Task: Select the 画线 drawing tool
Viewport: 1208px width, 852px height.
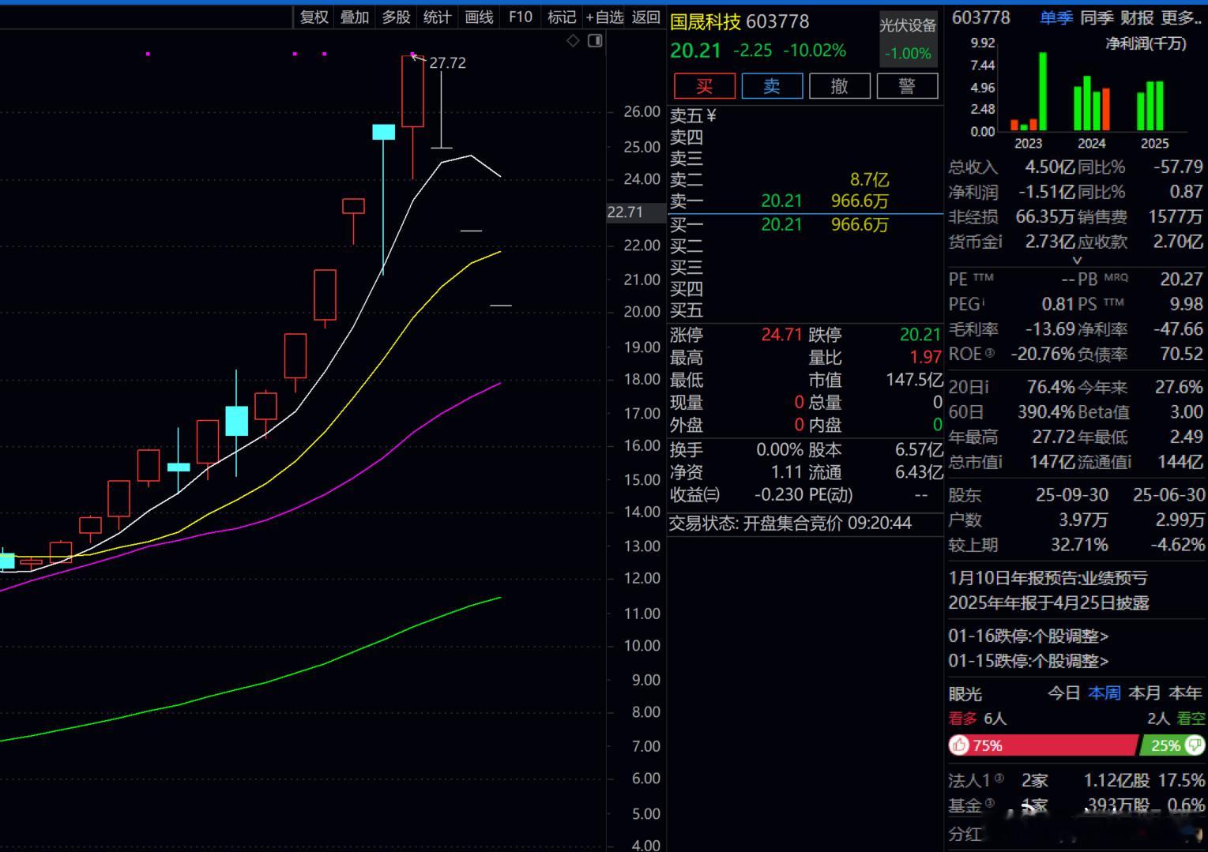Action: tap(478, 16)
